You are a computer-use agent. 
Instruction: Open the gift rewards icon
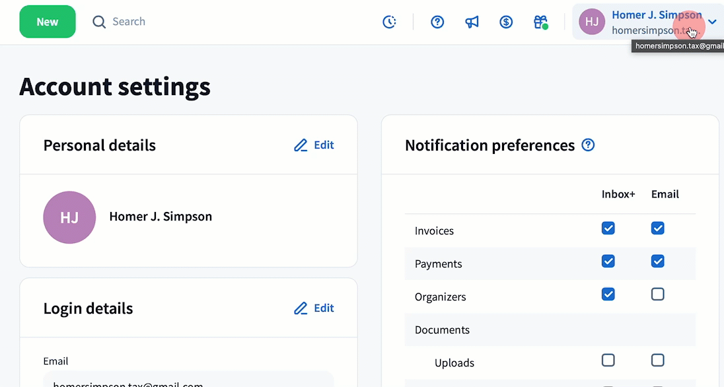[540, 22]
